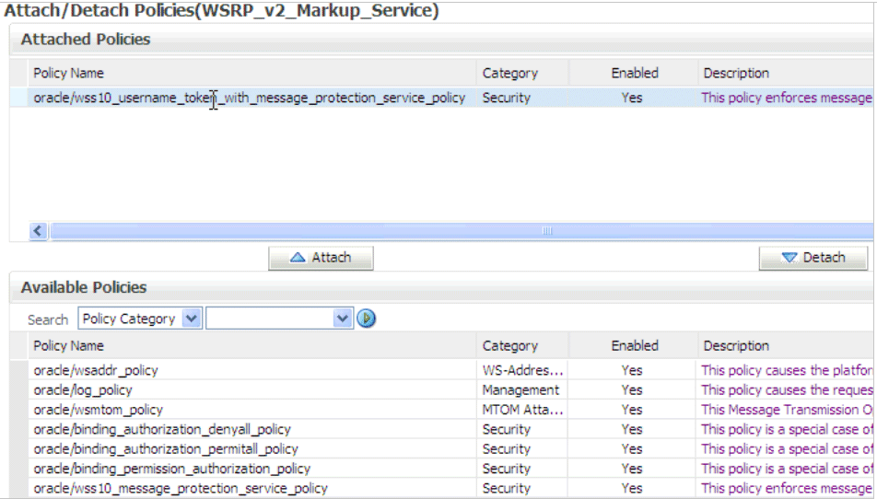Click the left arrow of the horizontal scrollbar
The image size is (877, 499).
38,230
